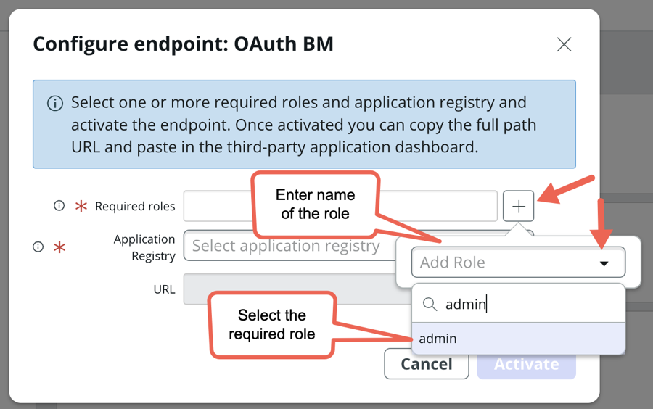Click the red asterisk beside Required roles

81,206
